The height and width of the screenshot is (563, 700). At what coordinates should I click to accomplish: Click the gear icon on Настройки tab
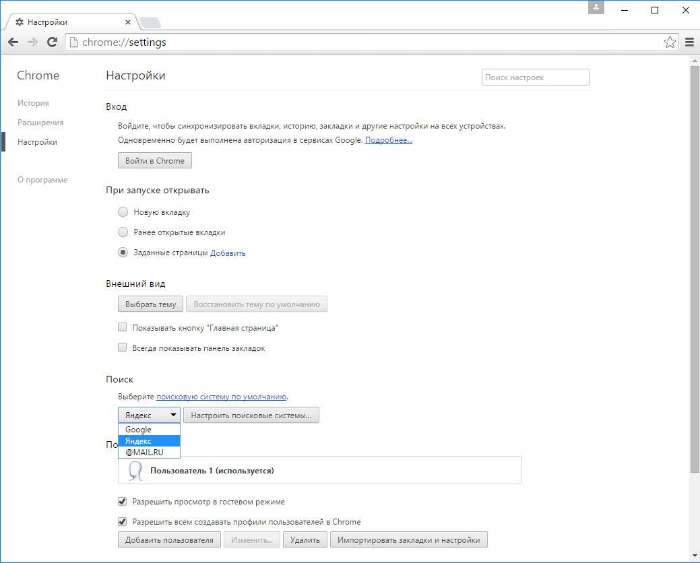(19, 22)
